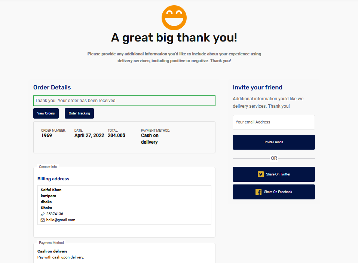
Task: Click the date April 27, 2022
Action: (89, 135)
